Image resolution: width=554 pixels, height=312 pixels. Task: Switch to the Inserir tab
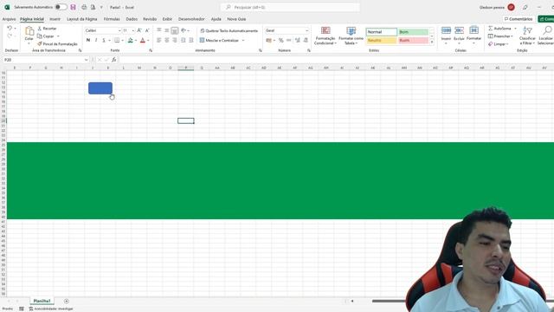click(55, 19)
